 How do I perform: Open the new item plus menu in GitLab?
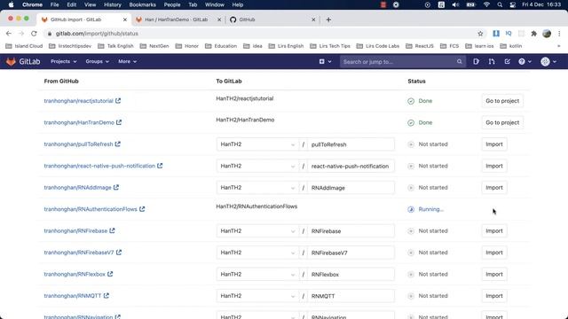pyautogui.click(x=325, y=62)
